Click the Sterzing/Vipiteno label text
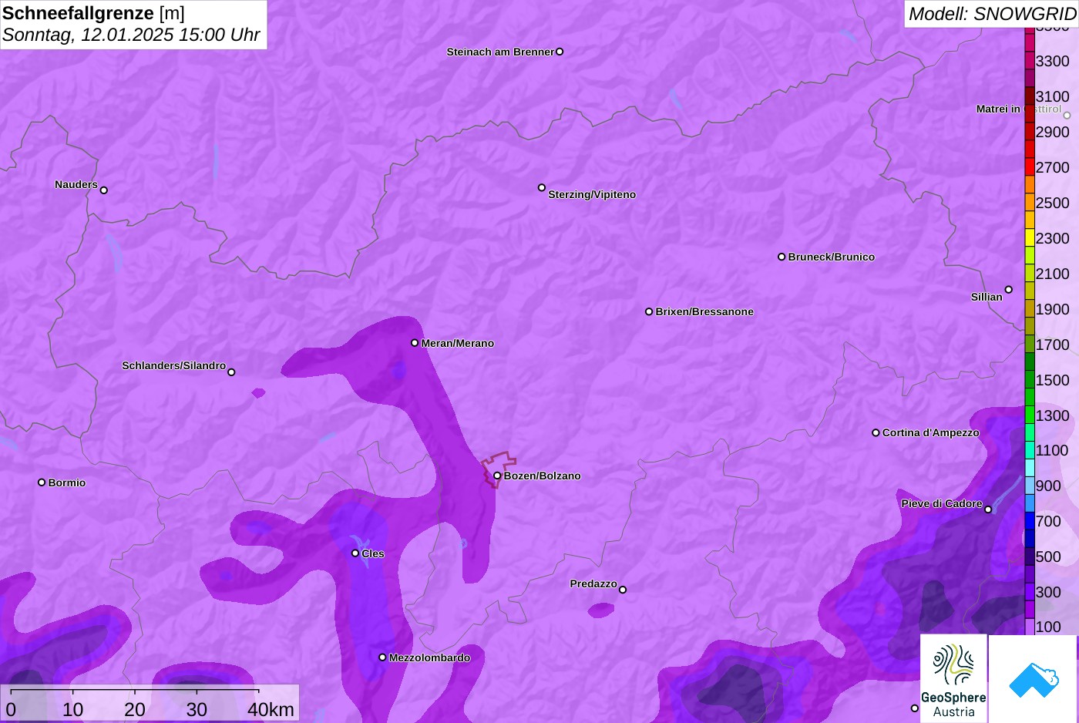Screen dimensions: 1079x723 pyautogui.click(x=592, y=195)
